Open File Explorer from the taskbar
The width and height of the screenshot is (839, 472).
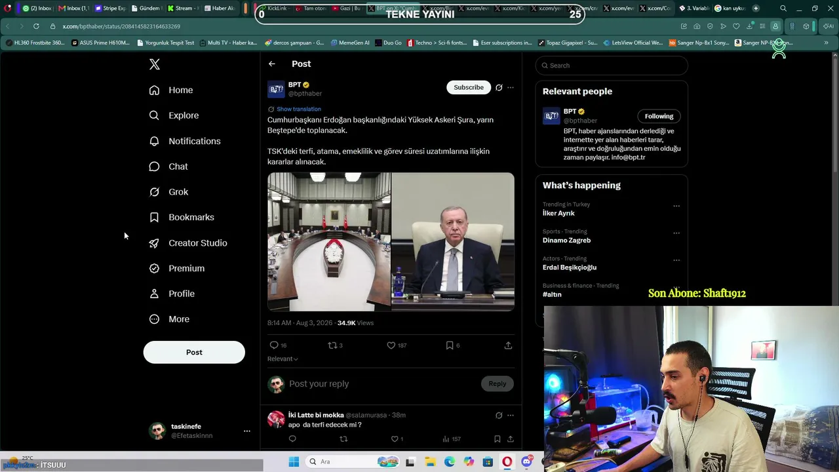430,462
